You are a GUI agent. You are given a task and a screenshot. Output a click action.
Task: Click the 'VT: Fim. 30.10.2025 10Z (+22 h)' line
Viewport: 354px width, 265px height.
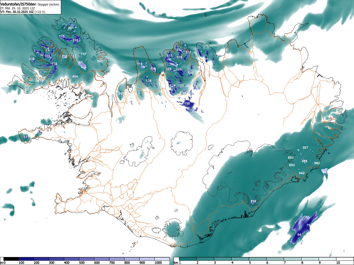[23, 12]
